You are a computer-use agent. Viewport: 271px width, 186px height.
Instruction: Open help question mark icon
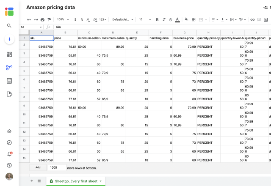point(9,165)
